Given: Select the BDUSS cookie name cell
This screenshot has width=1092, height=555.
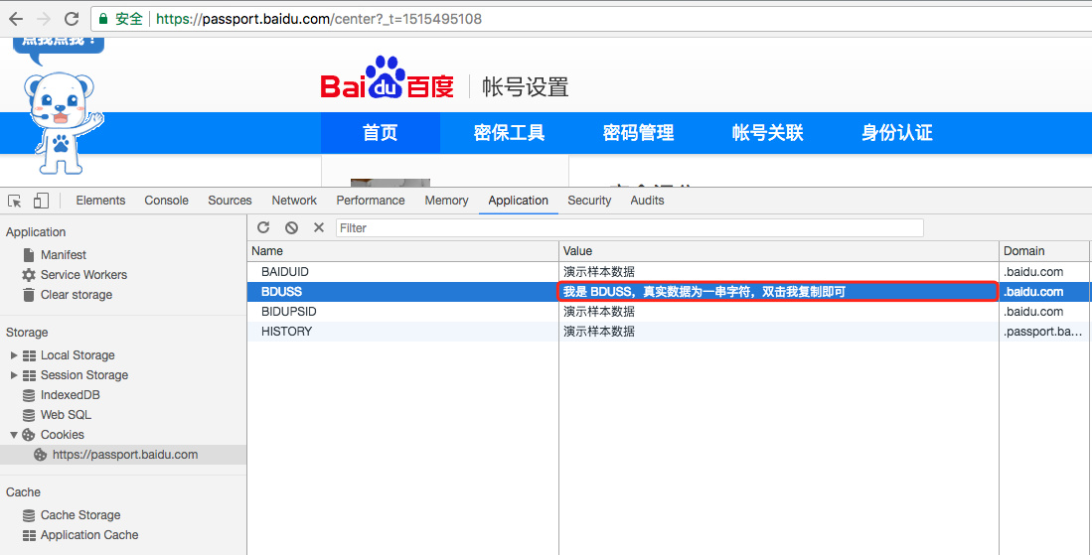Looking at the screenshot, I should (403, 292).
